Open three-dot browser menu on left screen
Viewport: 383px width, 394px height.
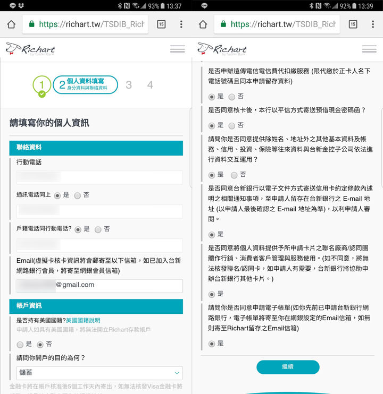coord(181,24)
